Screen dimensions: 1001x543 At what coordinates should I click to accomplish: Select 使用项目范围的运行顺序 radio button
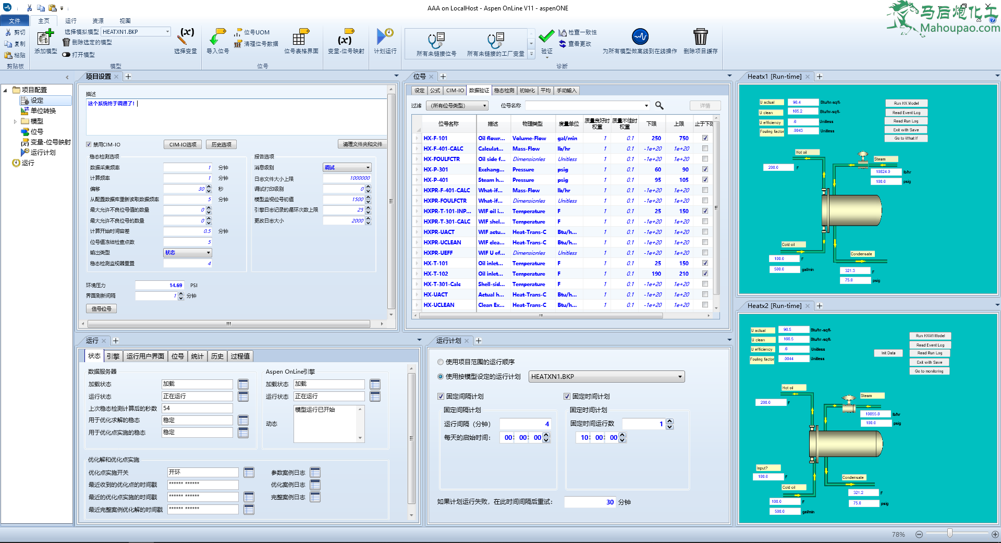pos(441,362)
